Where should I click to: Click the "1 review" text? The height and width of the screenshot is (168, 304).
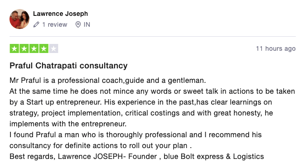click(x=55, y=24)
